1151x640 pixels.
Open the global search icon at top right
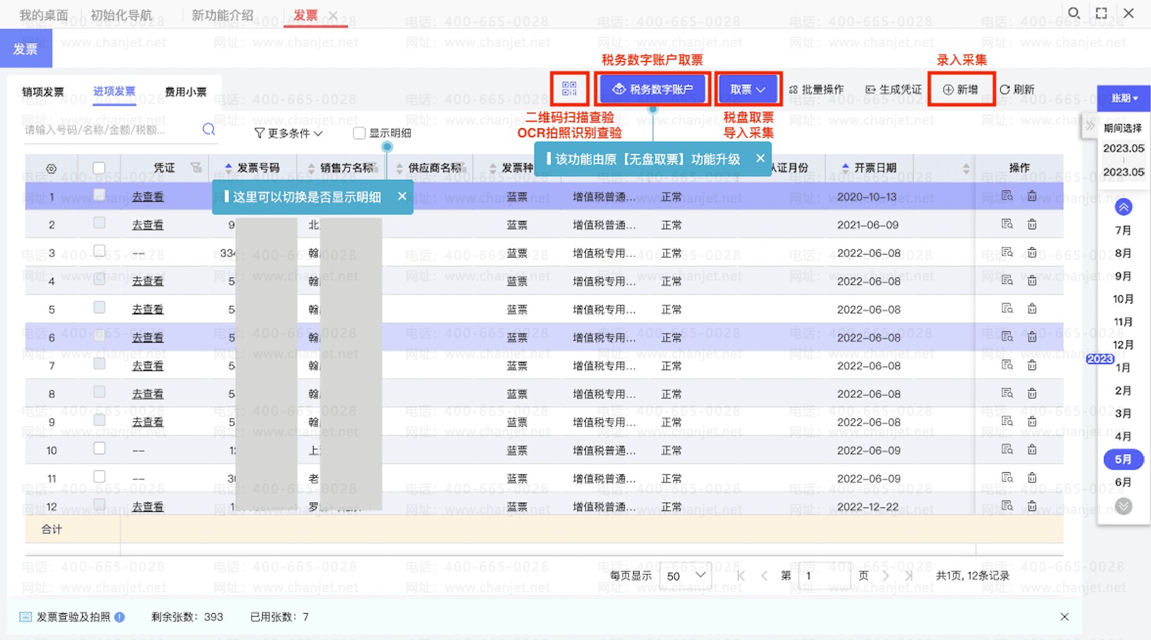click(1074, 13)
